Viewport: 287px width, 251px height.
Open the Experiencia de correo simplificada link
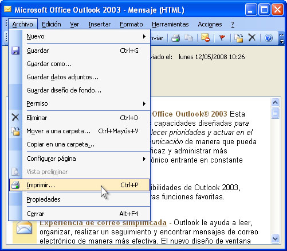[103, 223]
